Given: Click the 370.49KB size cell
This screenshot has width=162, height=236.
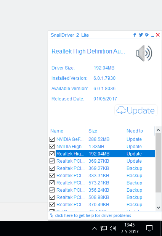Looking at the screenshot, I should coord(99,205).
